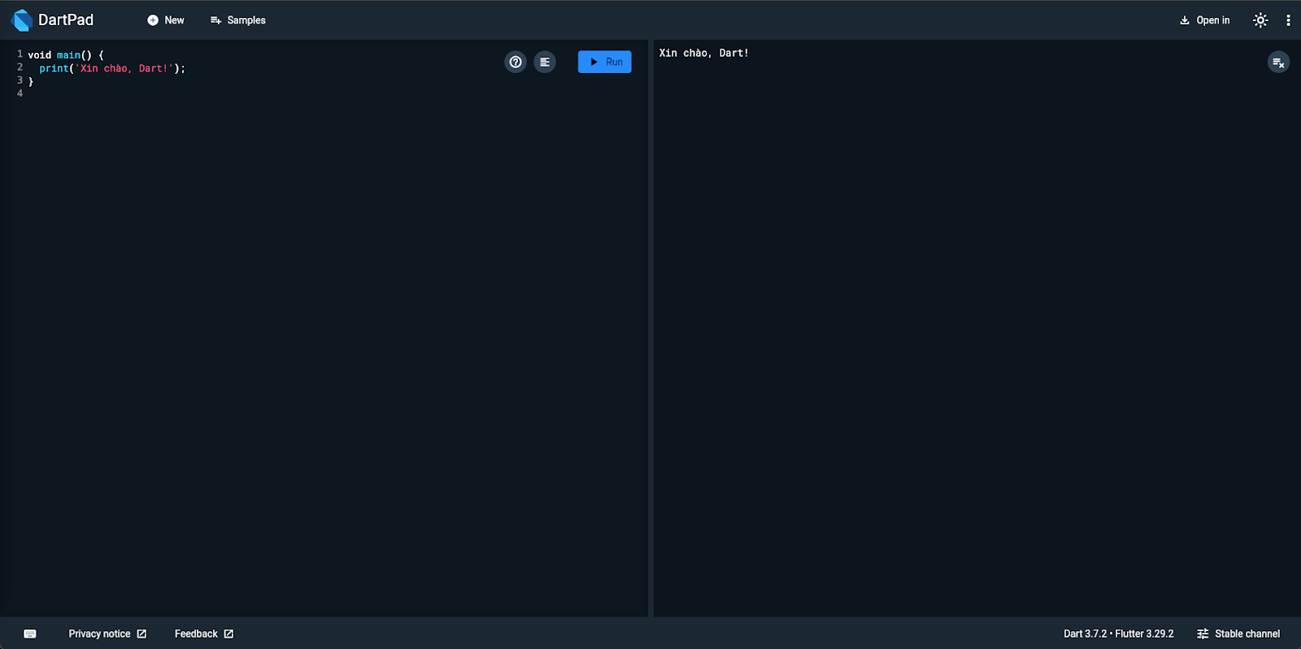Click the 'Xin chào, Dart!' console output
This screenshot has width=1301, height=649.
(x=704, y=53)
